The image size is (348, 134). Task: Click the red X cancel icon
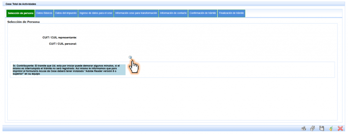point(340,128)
